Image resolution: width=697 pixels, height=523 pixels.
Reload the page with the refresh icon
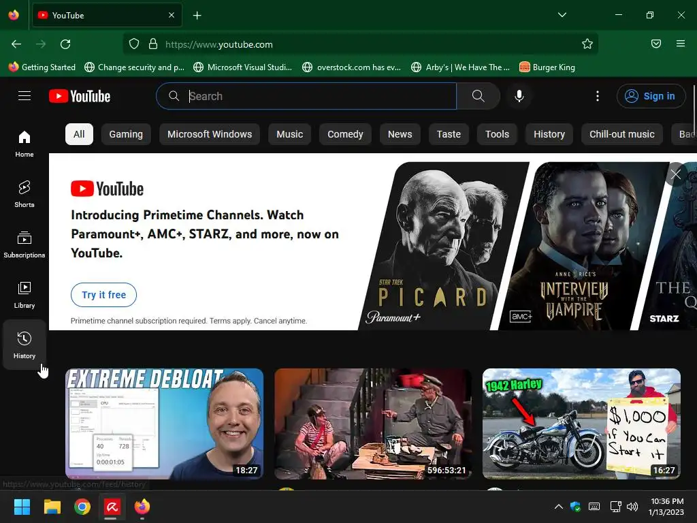[65, 44]
